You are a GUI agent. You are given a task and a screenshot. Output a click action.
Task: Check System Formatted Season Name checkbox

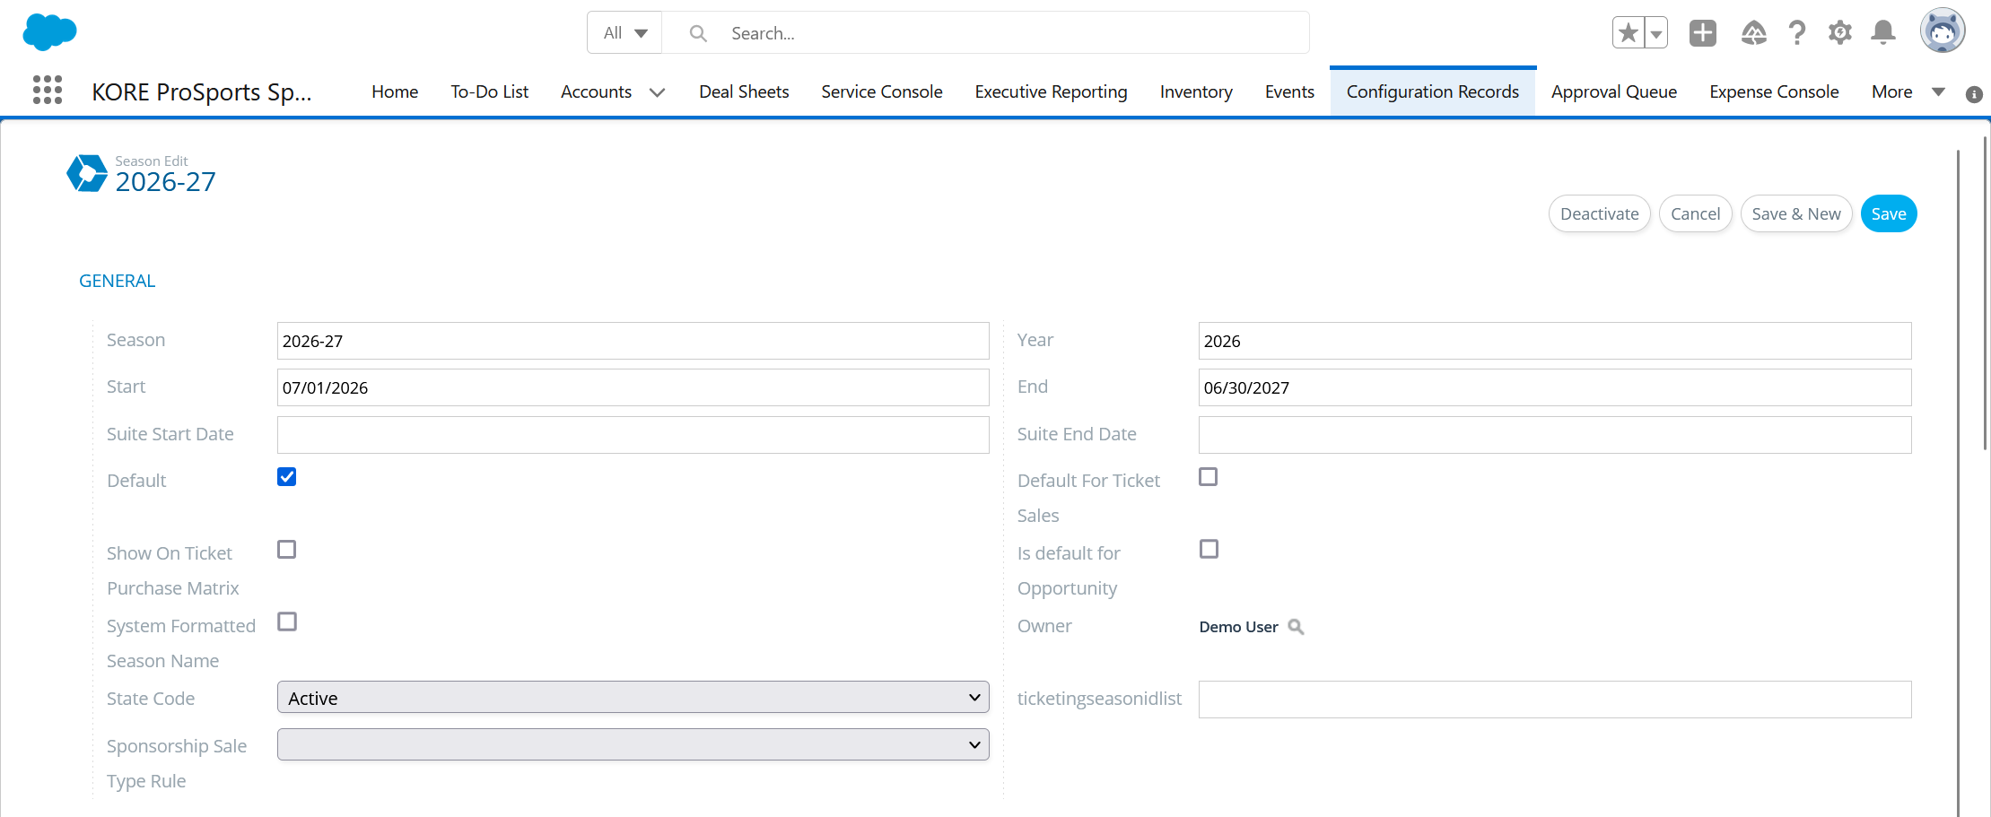(286, 621)
